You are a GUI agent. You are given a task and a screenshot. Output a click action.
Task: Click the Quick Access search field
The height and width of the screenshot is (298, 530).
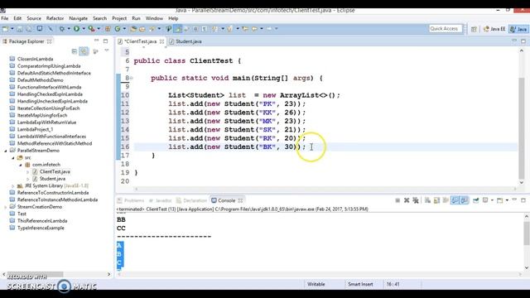pos(446,29)
